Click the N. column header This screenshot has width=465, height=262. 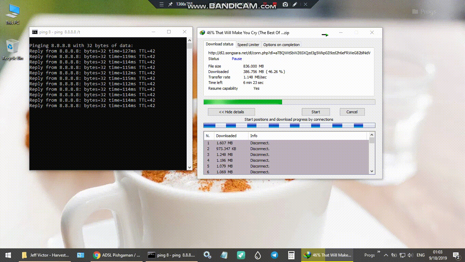(209, 136)
